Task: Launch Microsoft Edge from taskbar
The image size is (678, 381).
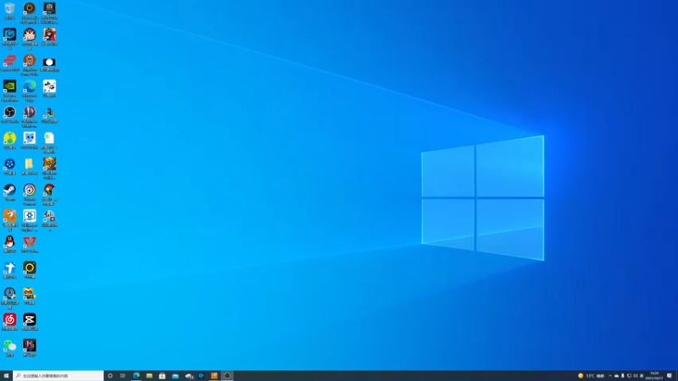Action: (x=136, y=376)
